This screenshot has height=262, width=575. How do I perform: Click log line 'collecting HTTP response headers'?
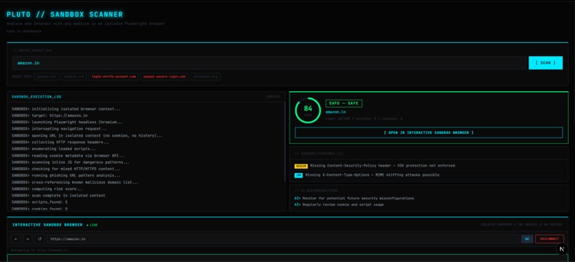[x=60, y=142]
